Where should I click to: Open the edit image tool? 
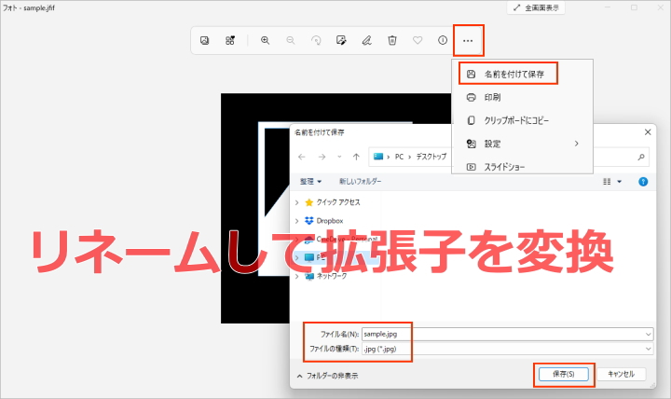[341, 41]
